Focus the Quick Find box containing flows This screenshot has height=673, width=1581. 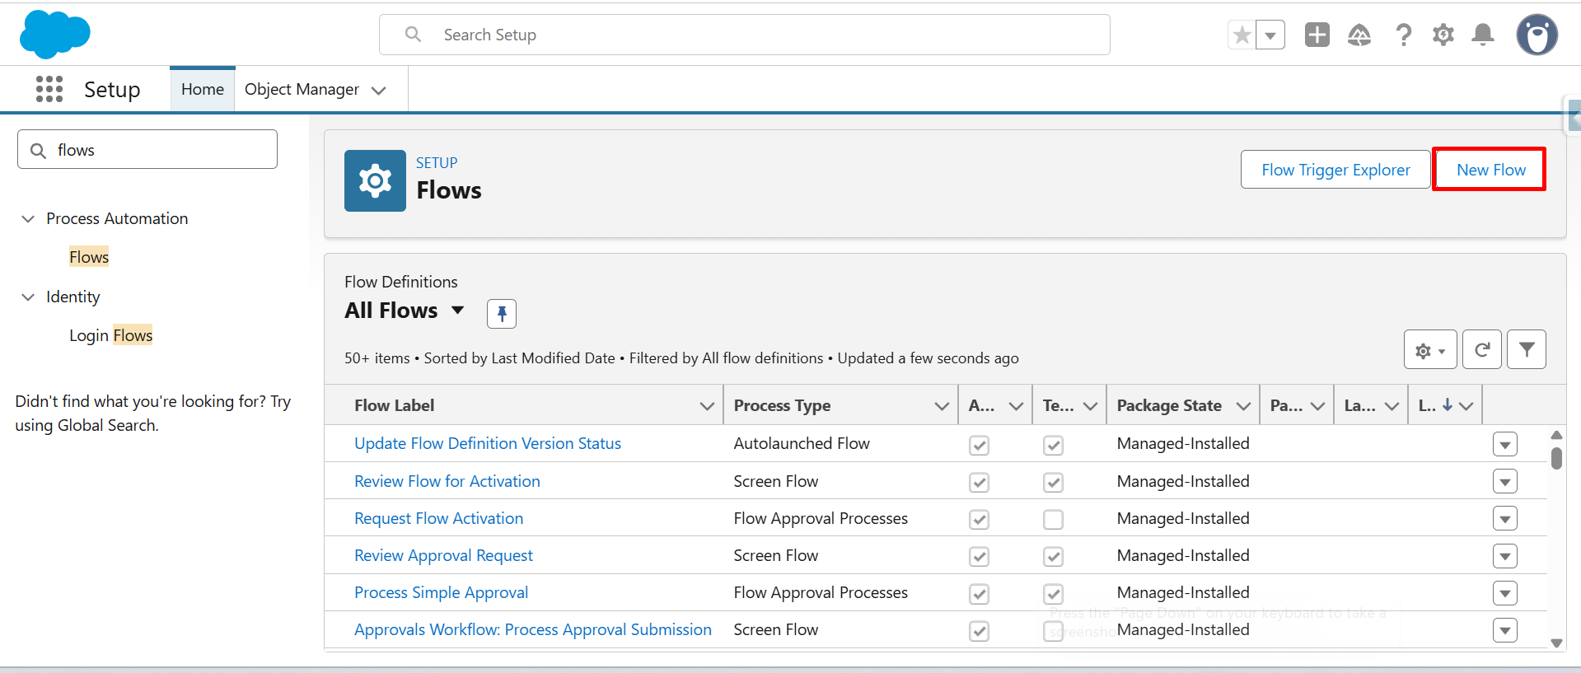point(147,149)
